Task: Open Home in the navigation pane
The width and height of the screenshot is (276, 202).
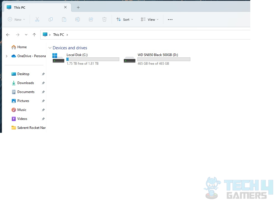Action: point(22,47)
